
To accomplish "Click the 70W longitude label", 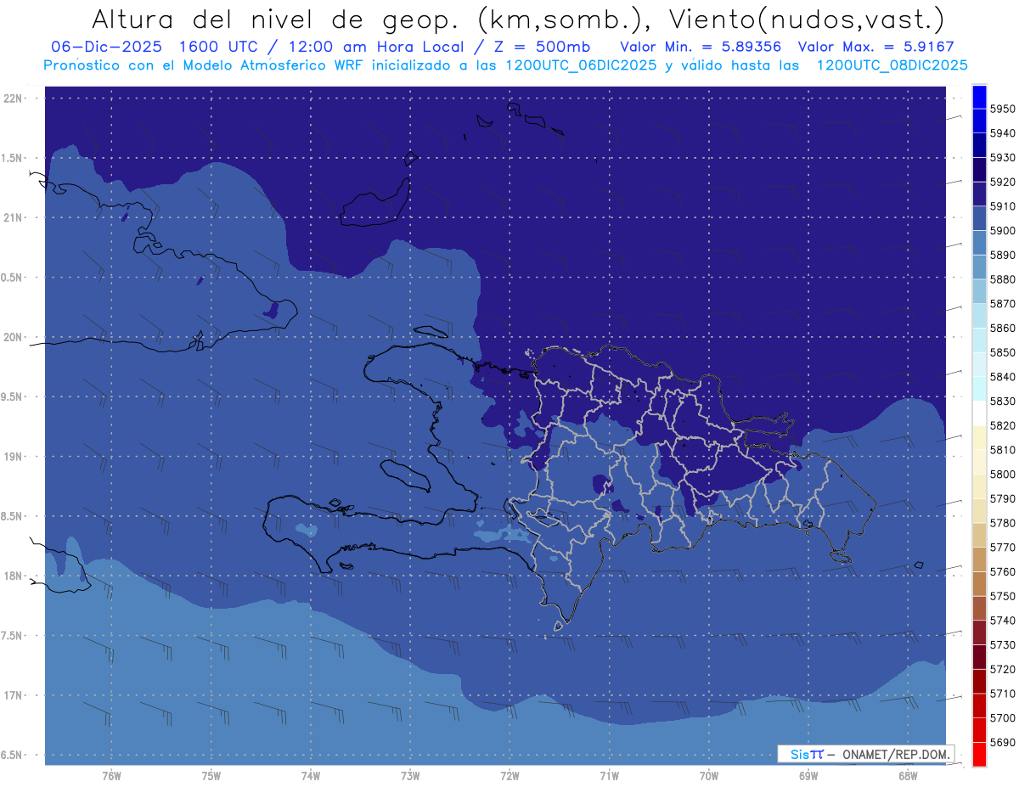I will (709, 776).
